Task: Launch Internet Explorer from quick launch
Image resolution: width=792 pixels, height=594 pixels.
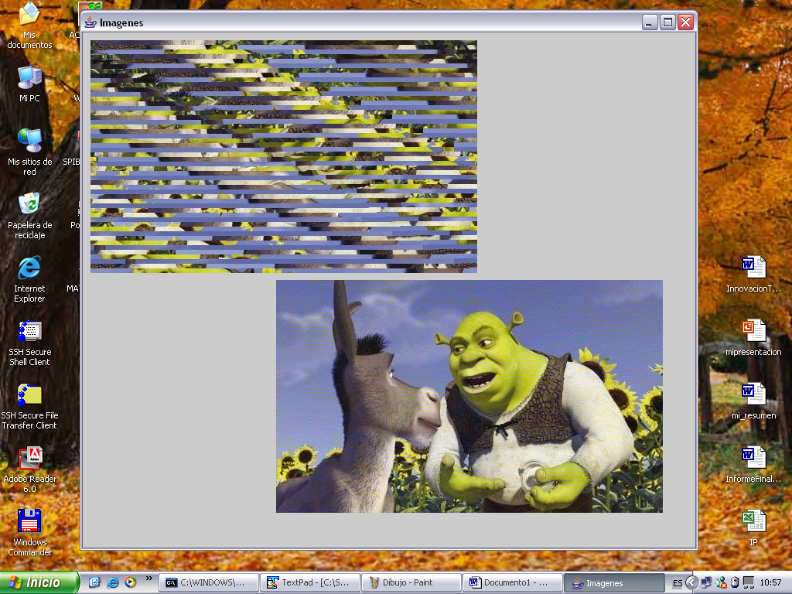Action: click(112, 582)
